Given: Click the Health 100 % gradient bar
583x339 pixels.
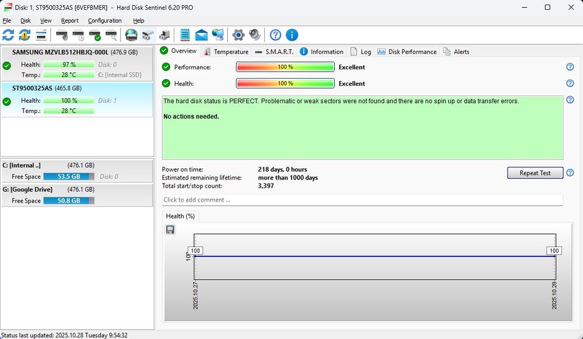Looking at the screenshot, I should pos(285,83).
